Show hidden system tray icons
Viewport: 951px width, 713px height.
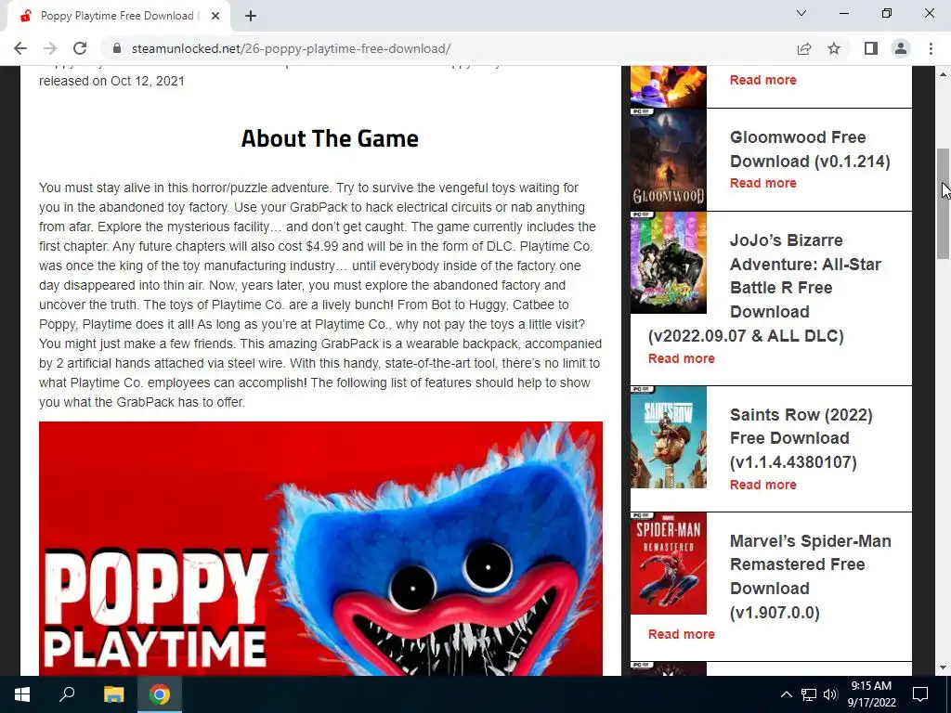[x=786, y=694]
